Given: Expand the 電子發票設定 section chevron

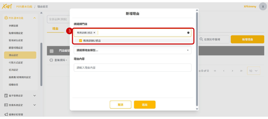Looking at the screenshot, I should tap(35, 96).
